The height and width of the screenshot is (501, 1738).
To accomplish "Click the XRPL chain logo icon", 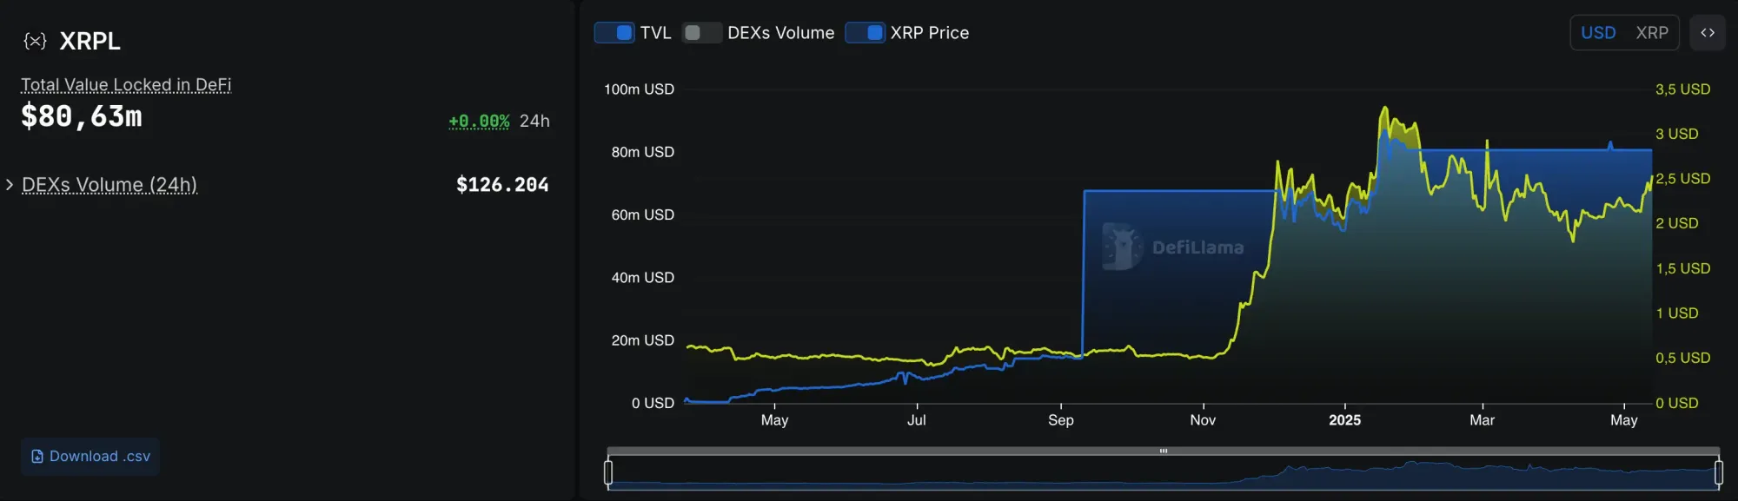I will point(35,41).
